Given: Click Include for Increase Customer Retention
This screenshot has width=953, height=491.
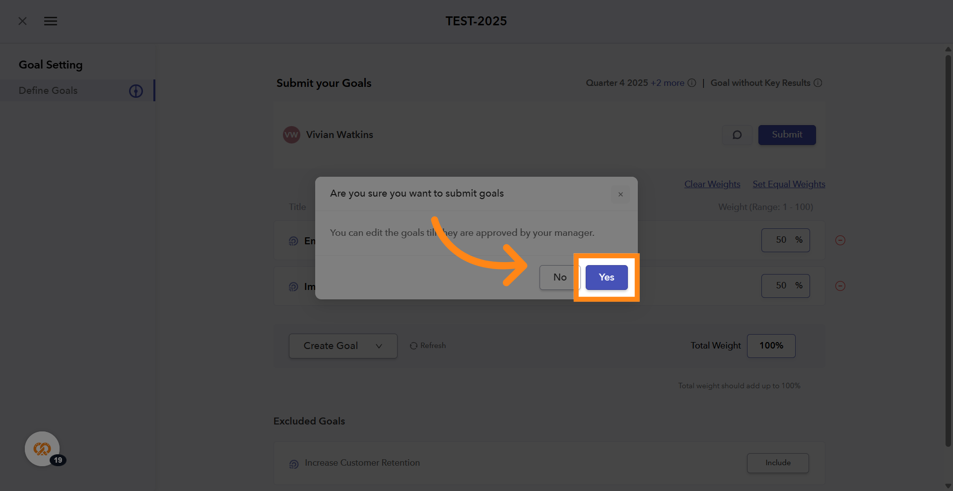Looking at the screenshot, I should (777, 463).
